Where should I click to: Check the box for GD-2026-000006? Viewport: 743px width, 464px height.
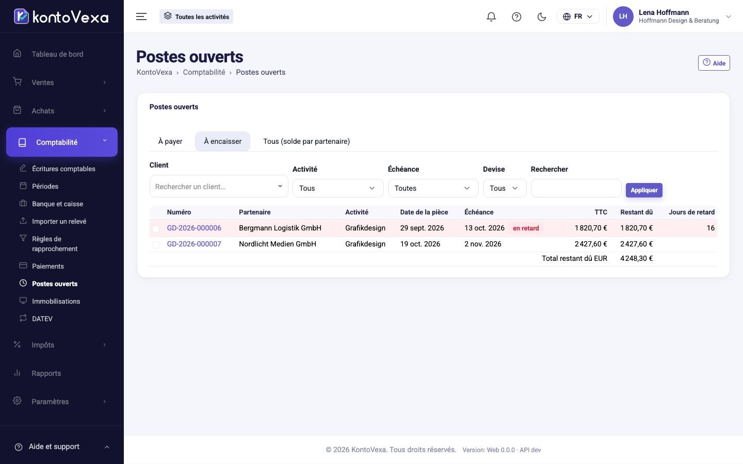pos(156,228)
